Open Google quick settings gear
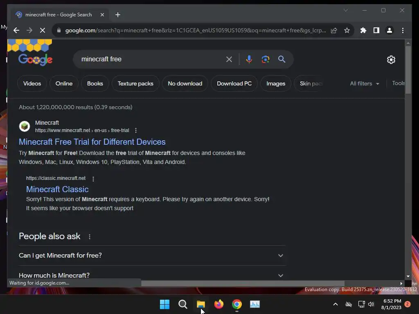Viewport: 419px width, 314px height. point(391,60)
